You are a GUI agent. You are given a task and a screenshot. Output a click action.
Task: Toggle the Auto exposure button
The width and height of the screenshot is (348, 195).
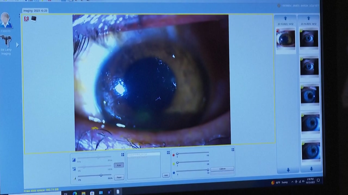coord(119,165)
